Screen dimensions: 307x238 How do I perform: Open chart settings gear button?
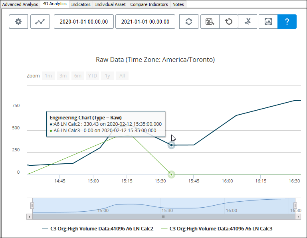(18, 22)
